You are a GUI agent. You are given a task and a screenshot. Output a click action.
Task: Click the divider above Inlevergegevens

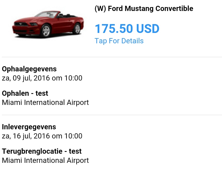tap(112, 115)
